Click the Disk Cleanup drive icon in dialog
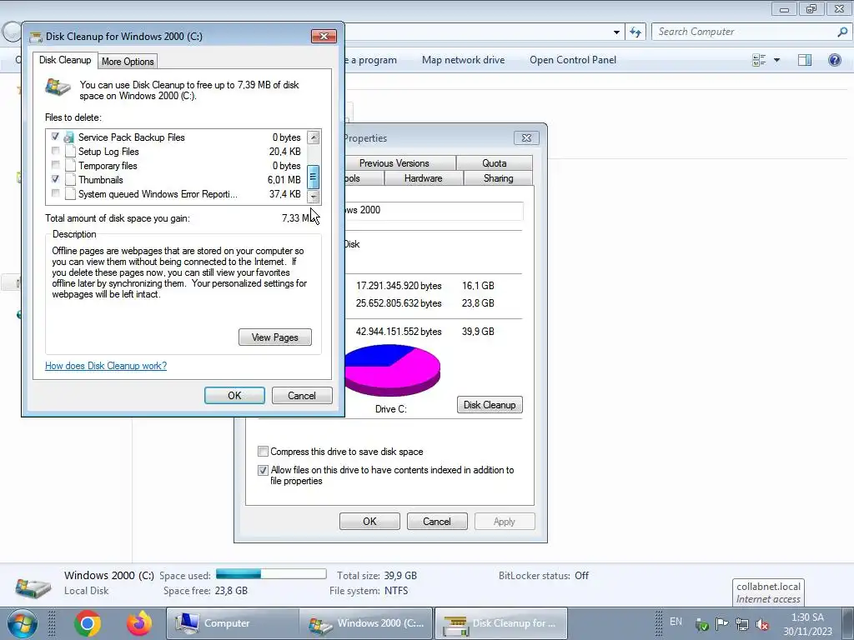 coord(58,87)
